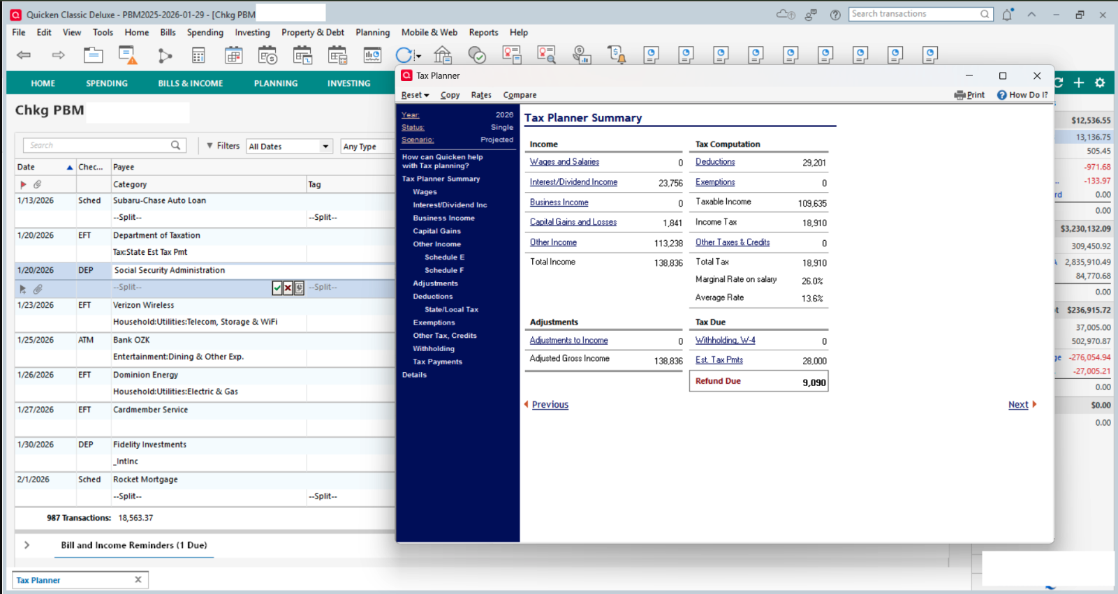Switch to the SPENDING tab
This screenshot has width=1118, height=594.
click(x=107, y=83)
